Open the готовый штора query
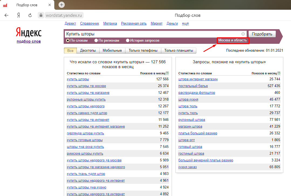Image resolution: width=291 pixels, height=196 pixels. 190,147
